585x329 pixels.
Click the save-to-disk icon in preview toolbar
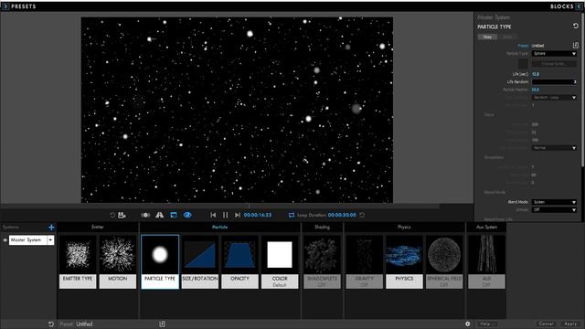click(x=122, y=215)
